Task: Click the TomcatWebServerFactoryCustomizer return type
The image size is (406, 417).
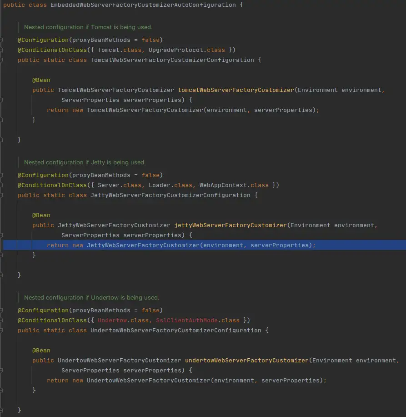Action: coord(116,90)
